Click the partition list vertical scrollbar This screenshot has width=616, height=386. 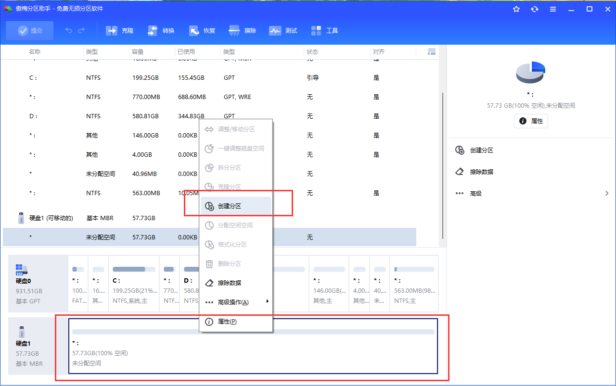point(442,166)
